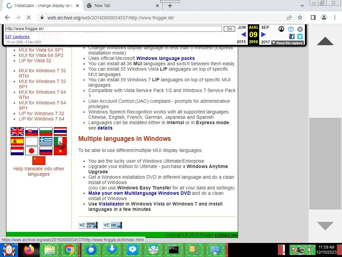Open the browser side panel
342x257 pixels.
click(x=313, y=18)
